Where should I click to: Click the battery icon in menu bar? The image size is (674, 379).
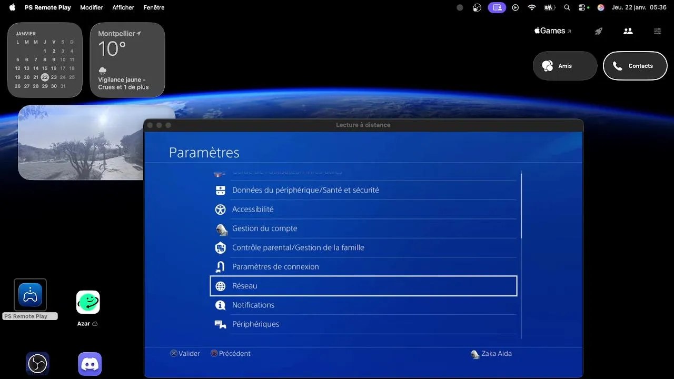tap(550, 7)
